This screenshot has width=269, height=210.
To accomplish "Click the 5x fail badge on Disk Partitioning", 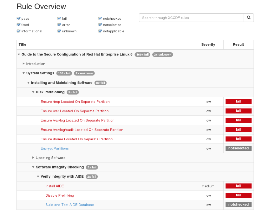I will [x=73, y=92].
